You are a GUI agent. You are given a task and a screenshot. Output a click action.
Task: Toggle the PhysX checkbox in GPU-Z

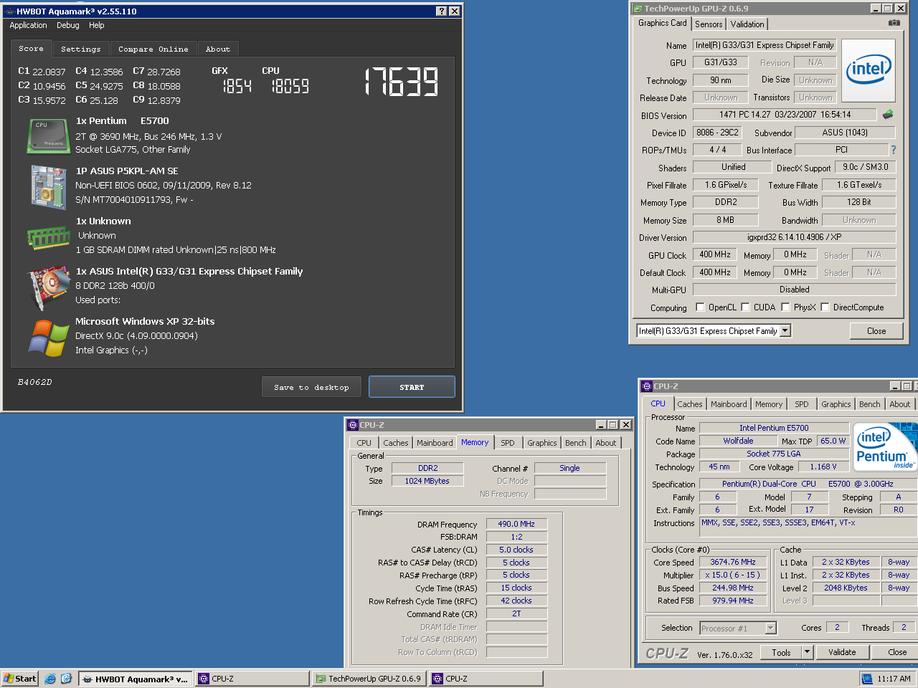[785, 307]
